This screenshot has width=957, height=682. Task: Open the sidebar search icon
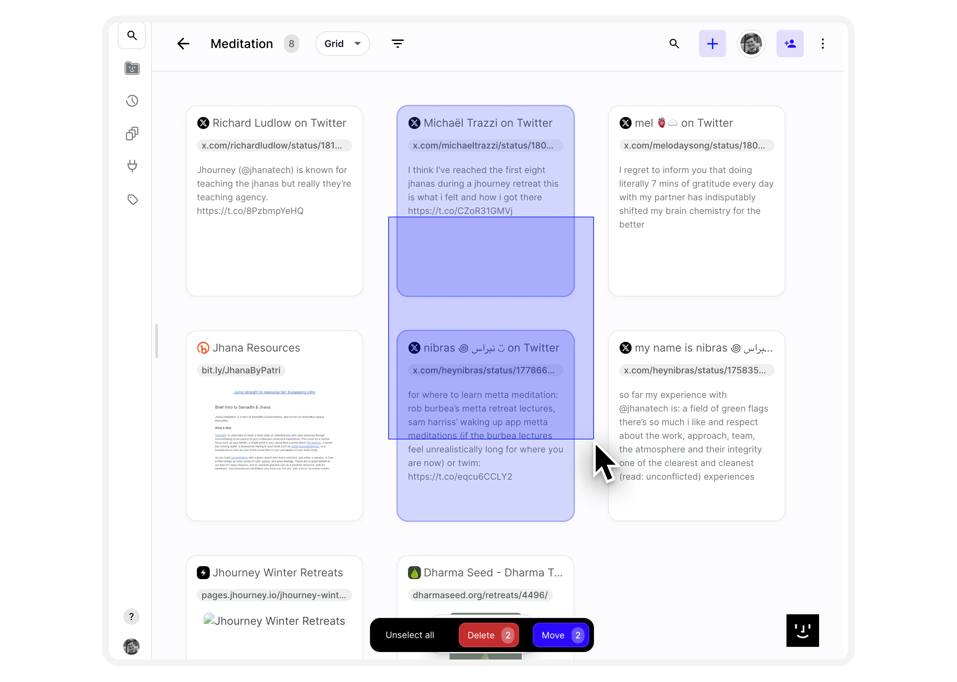pyautogui.click(x=132, y=36)
